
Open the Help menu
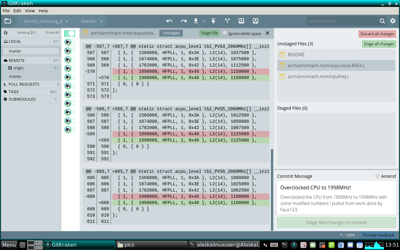[x=43, y=11]
